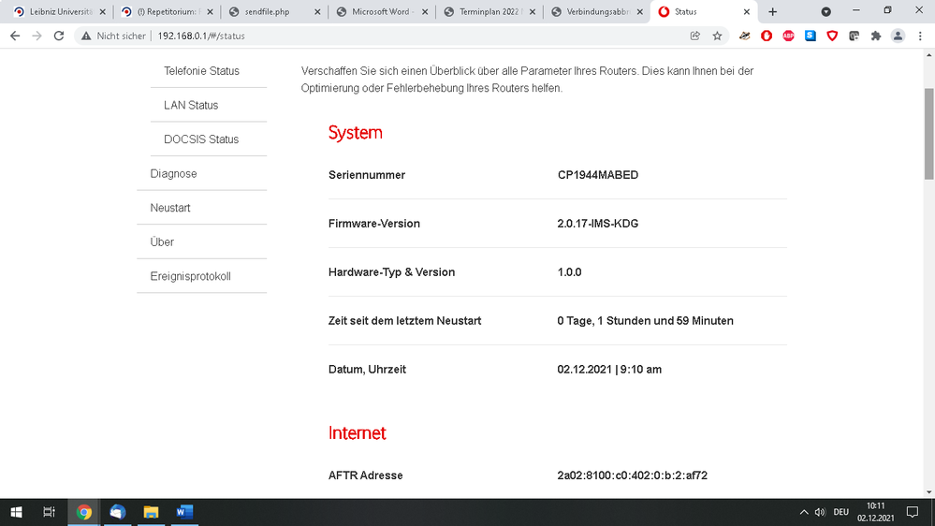Image resolution: width=935 pixels, height=526 pixels.
Task: Open a new browser tab
Action: coord(772,12)
